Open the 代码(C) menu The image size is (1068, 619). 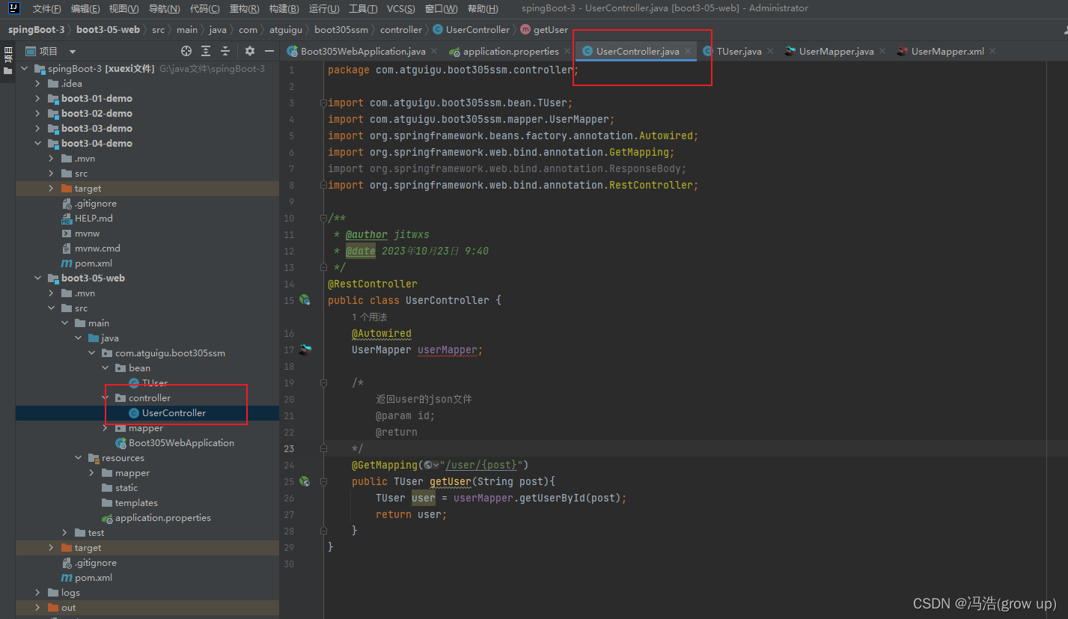(204, 8)
